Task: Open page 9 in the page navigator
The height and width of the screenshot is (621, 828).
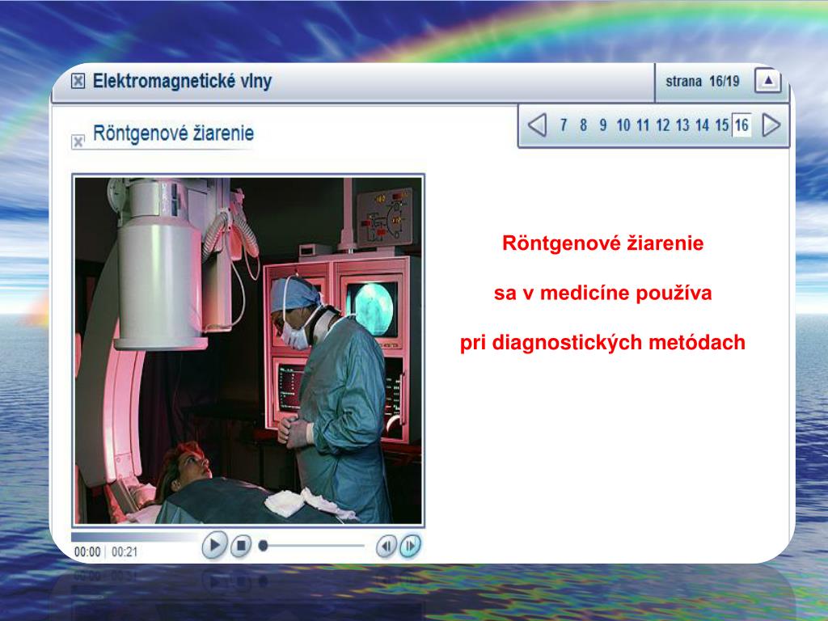Action: pos(602,125)
